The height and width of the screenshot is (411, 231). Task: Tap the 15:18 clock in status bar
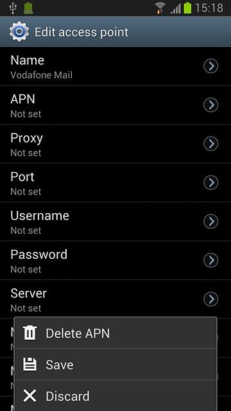pyautogui.click(x=209, y=8)
